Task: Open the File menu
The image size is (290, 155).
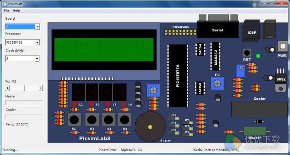Action: click(x=6, y=11)
